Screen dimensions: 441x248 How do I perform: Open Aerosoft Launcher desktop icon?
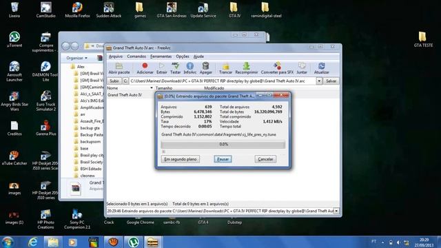tap(14, 71)
